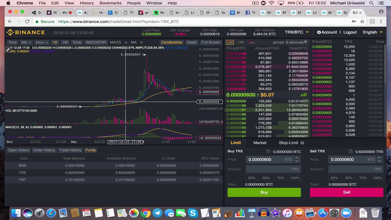
Task: Click the buy Amount input field
Action: click(273, 169)
